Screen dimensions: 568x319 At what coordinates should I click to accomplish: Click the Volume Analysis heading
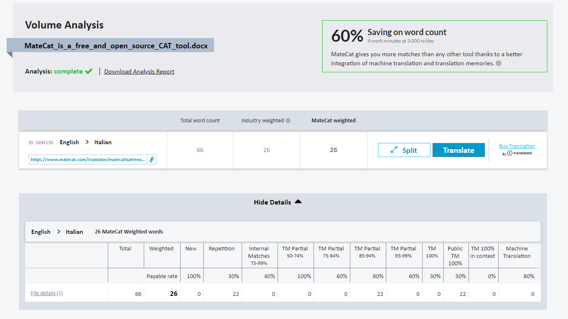pyautogui.click(x=64, y=25)
